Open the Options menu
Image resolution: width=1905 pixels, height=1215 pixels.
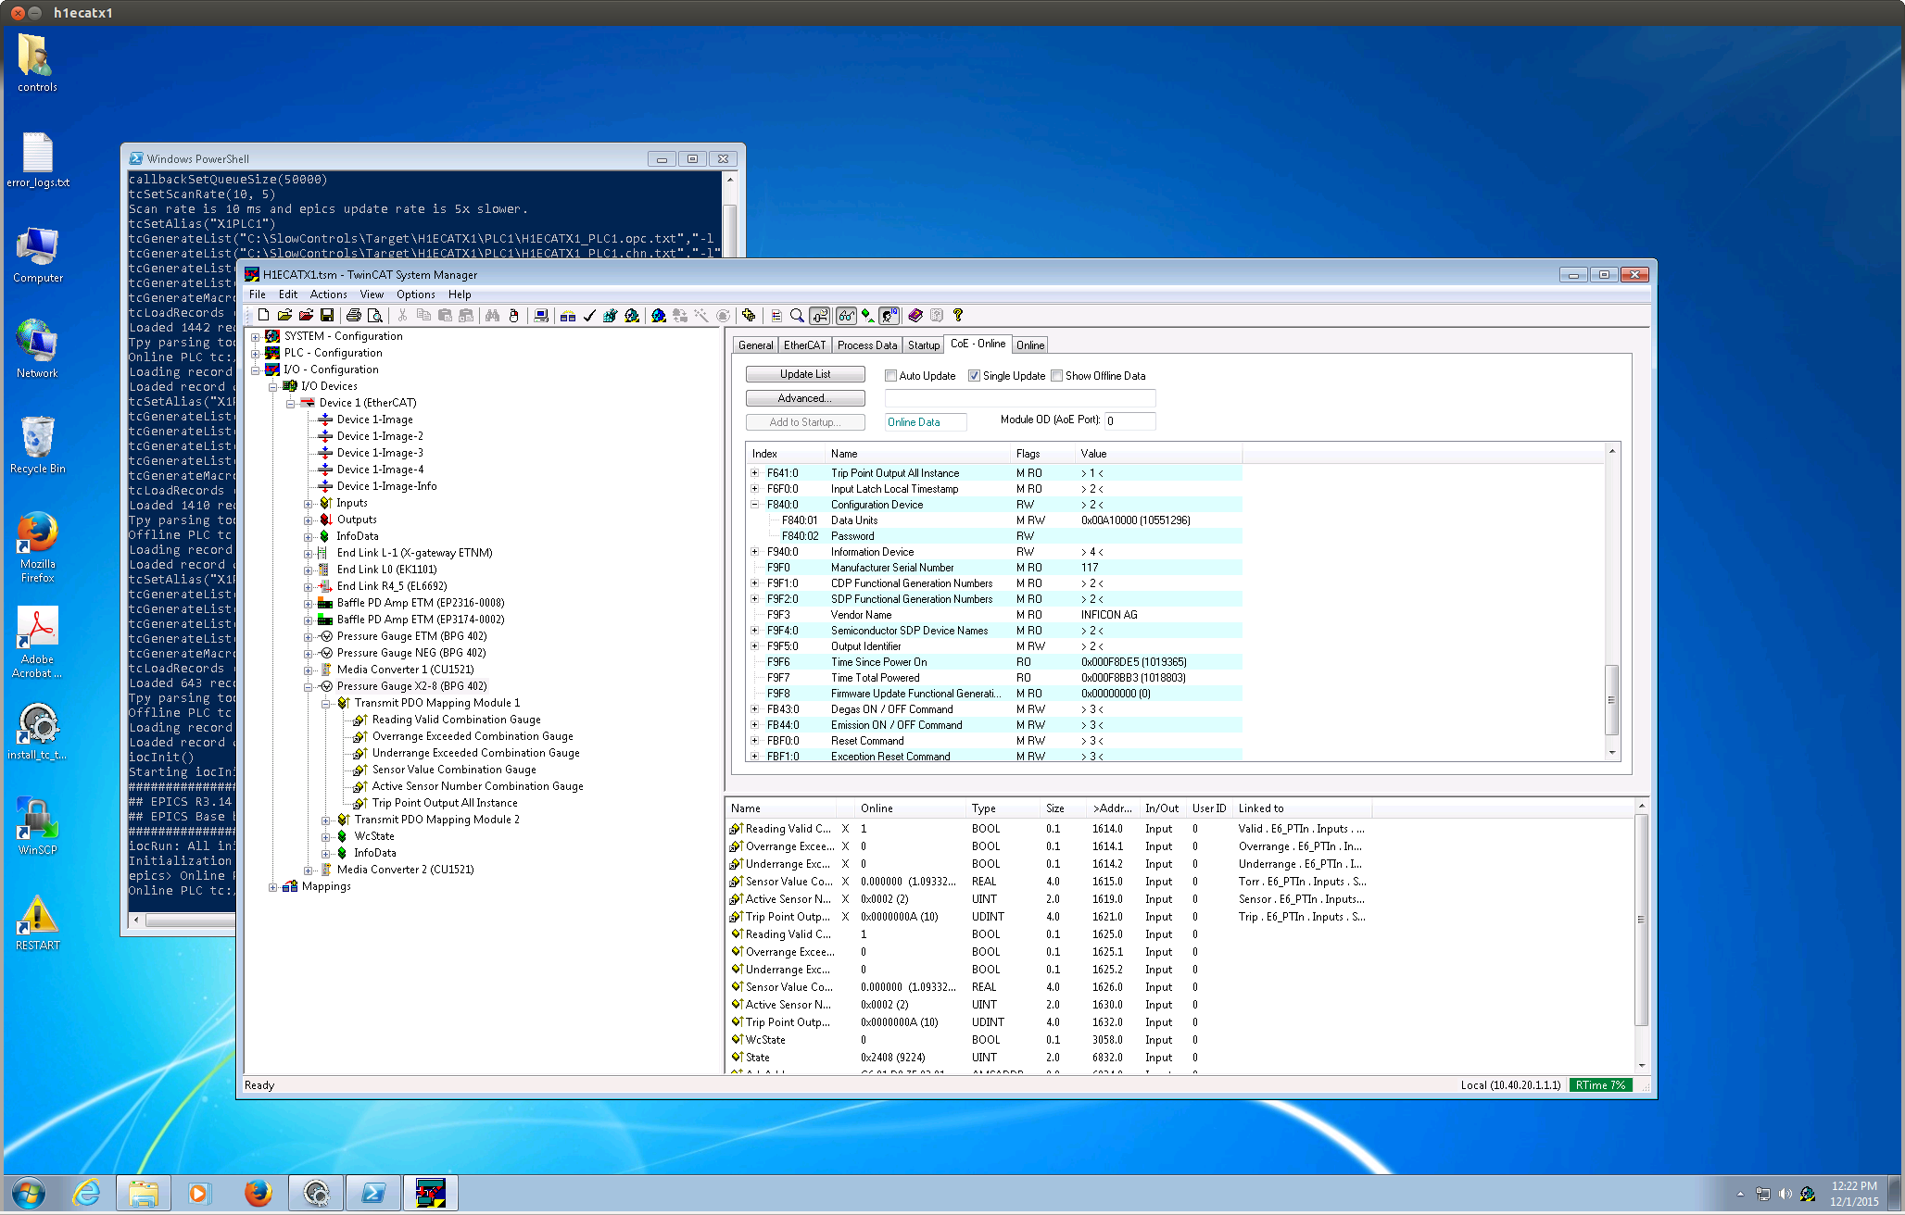(x=416, y=294)
